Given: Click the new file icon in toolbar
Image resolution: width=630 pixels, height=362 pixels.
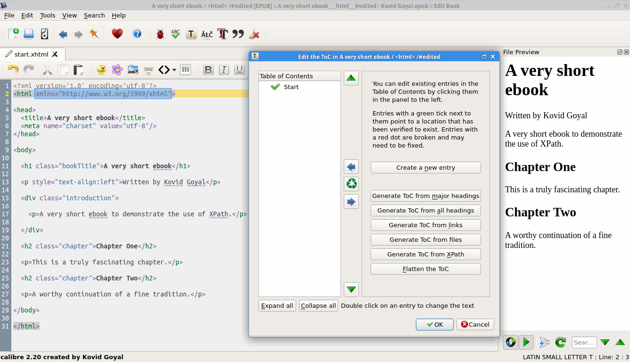Looking at the screenshot, I should [x=14, y=34].
